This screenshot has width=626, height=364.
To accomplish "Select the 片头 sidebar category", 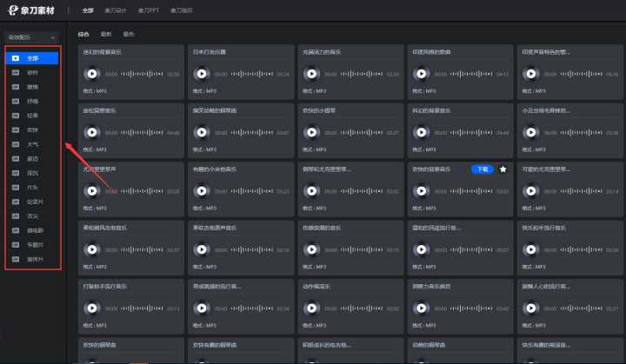I will tap(33, 188).
